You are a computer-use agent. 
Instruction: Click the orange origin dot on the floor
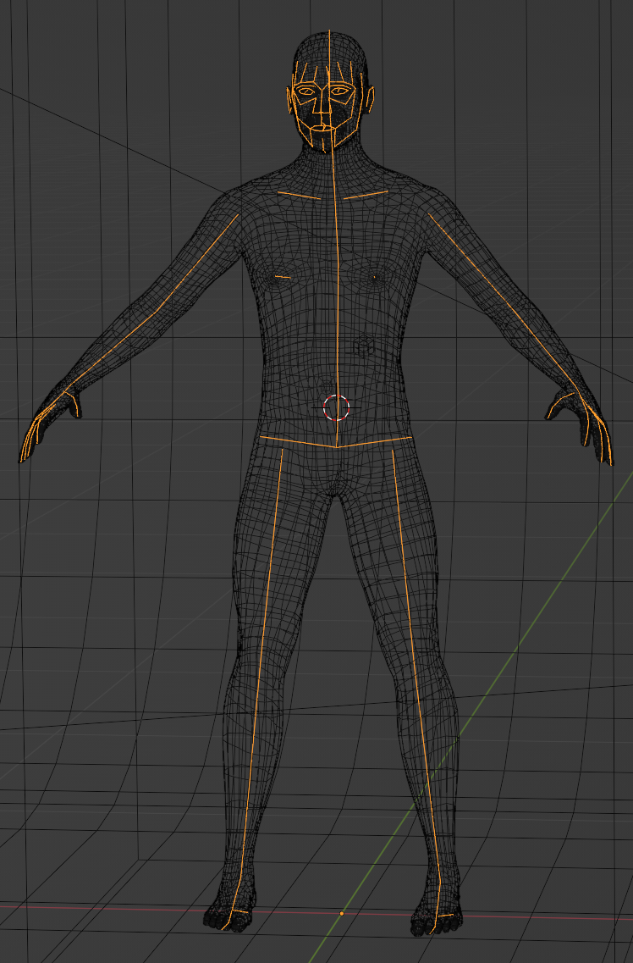click(342, 913)
